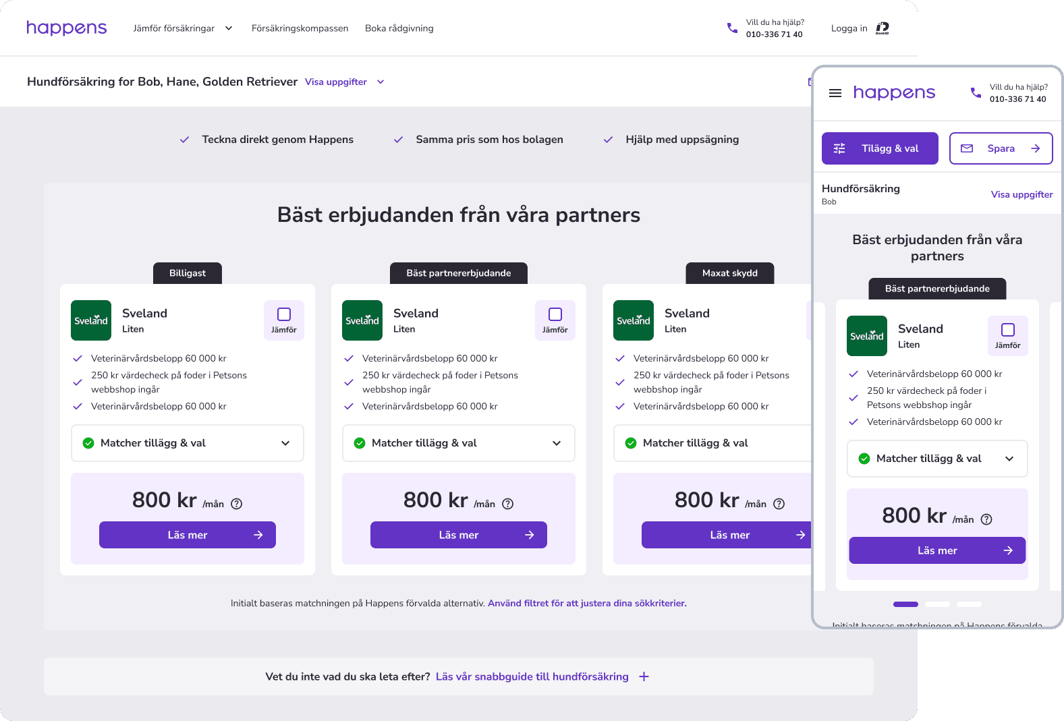The width and height of the screenshot is (1064, 721).
Task: Click the Maxat skydd badge above the third card
Action: tap(730, 273)
